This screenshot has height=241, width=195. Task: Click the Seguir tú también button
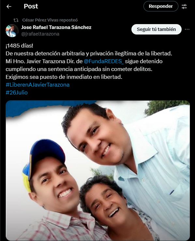click(157, 29)
